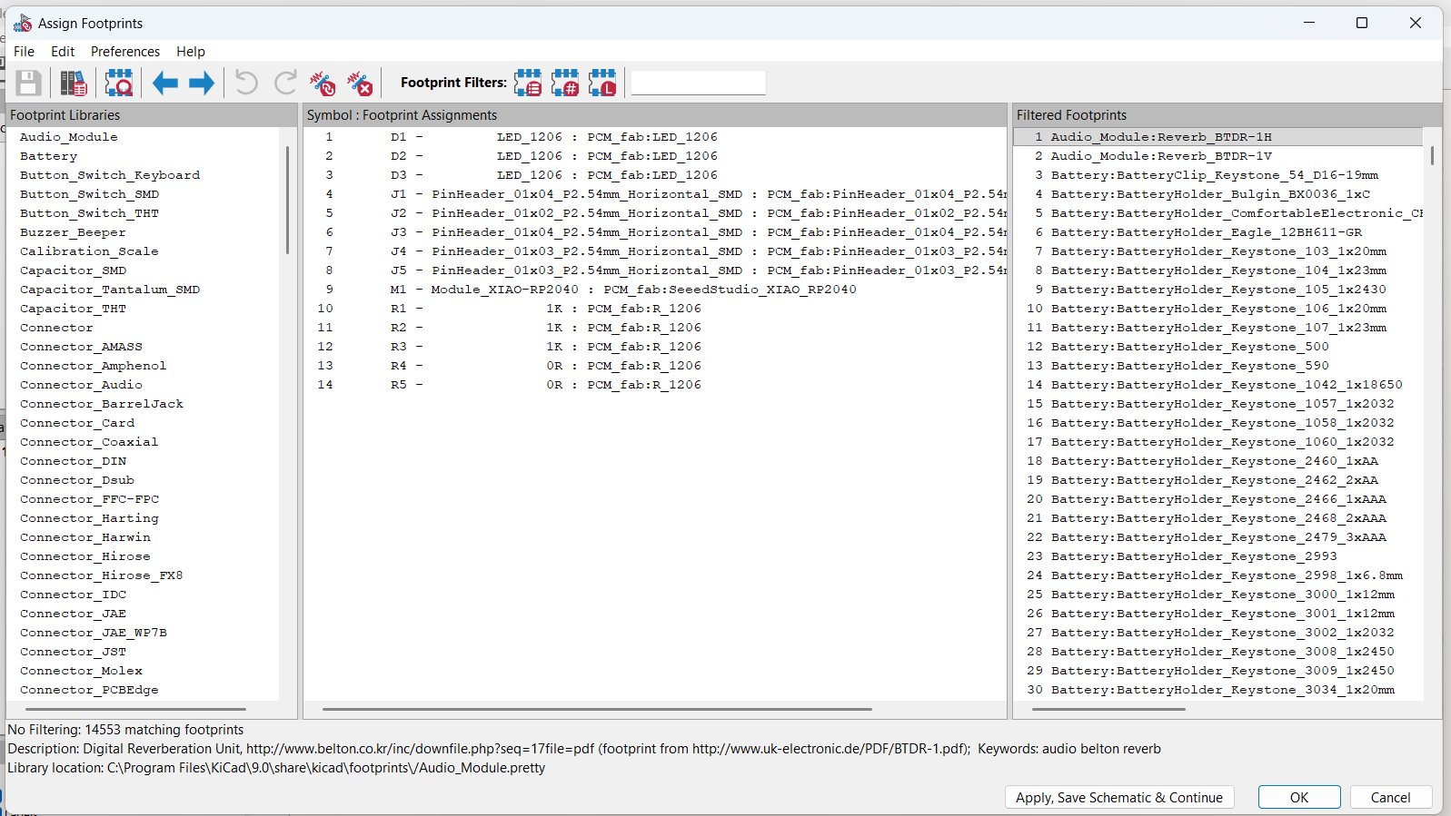Select symbol row R4 0R
This screenshot has width=1451, height=816.
pyautogui.click(x=655, y=366)
